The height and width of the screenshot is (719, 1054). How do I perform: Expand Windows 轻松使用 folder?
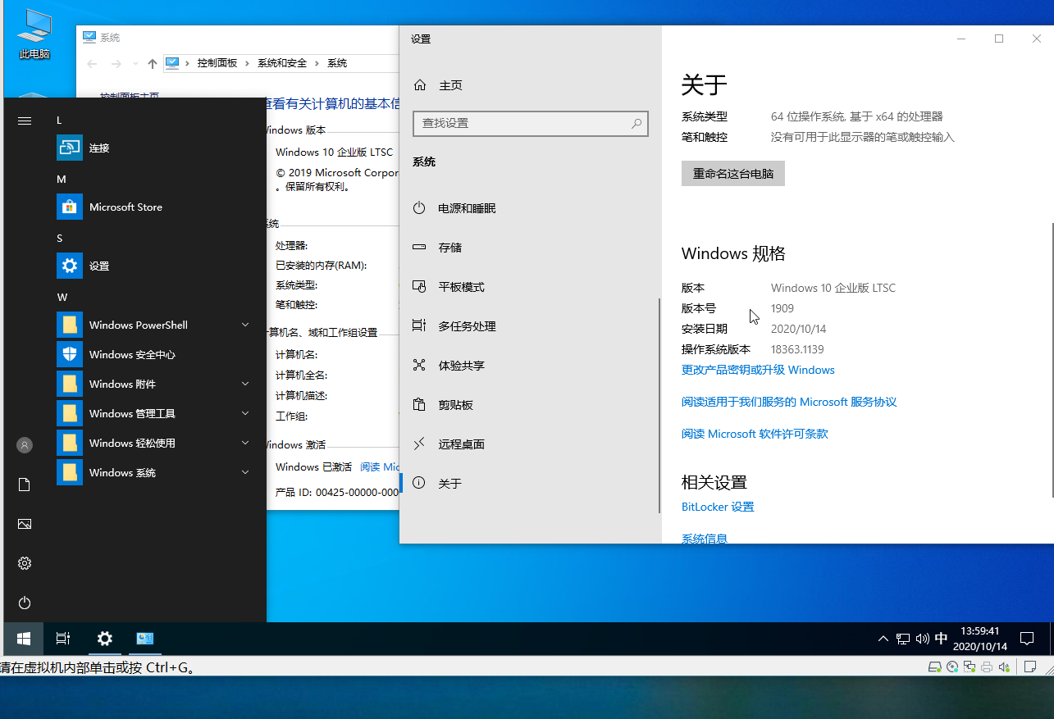245,444
